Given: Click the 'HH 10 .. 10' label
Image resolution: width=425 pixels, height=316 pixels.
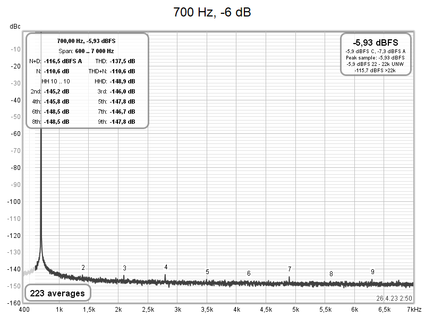Looking at the screenshot, I should (56, 81).
